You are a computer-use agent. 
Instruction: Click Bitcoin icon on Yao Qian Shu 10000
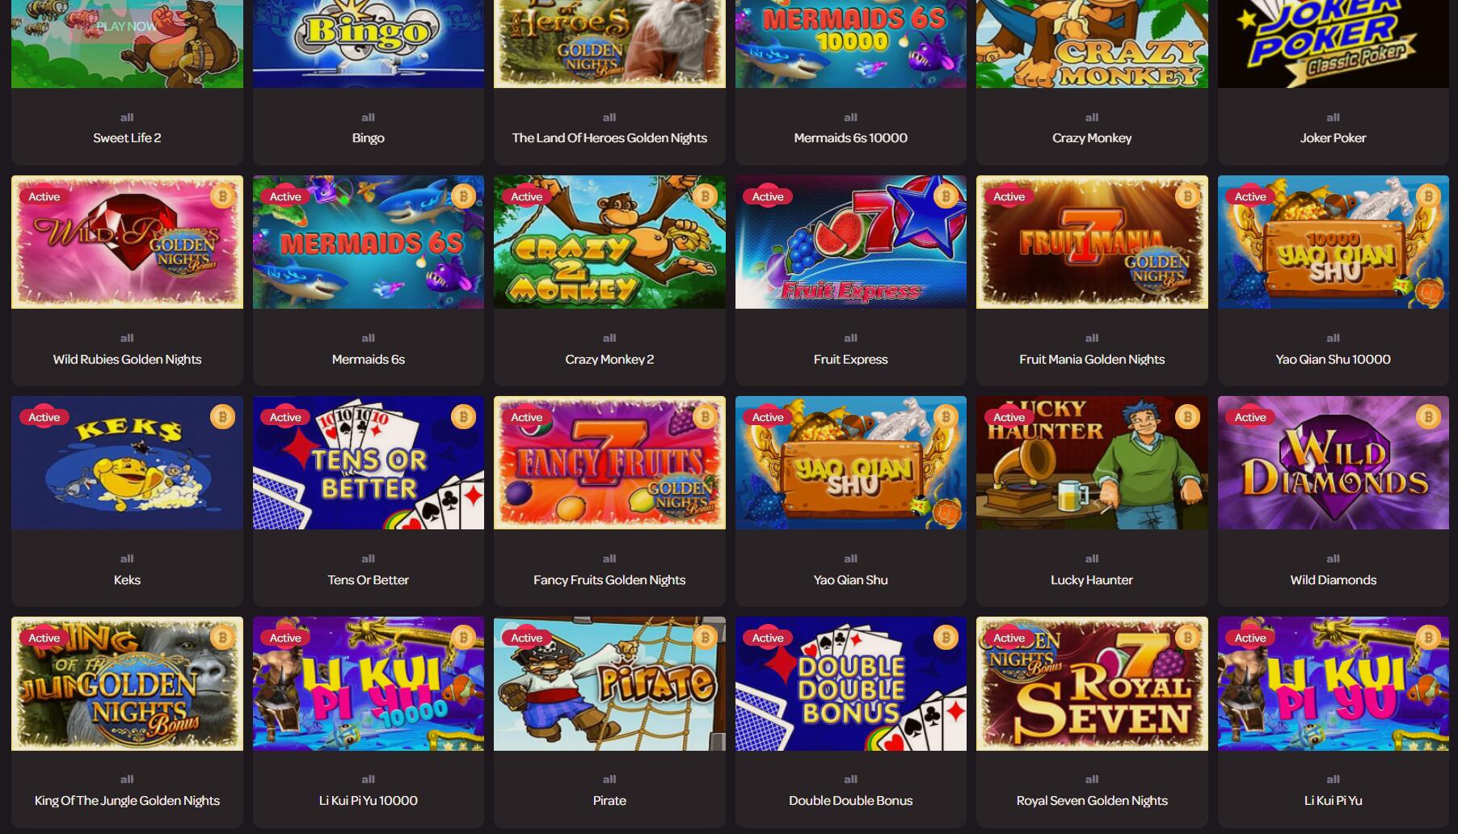pos(1428,196)
